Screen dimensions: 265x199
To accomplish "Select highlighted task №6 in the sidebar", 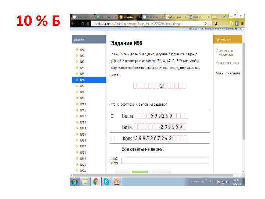I will [x=89, y=80].
